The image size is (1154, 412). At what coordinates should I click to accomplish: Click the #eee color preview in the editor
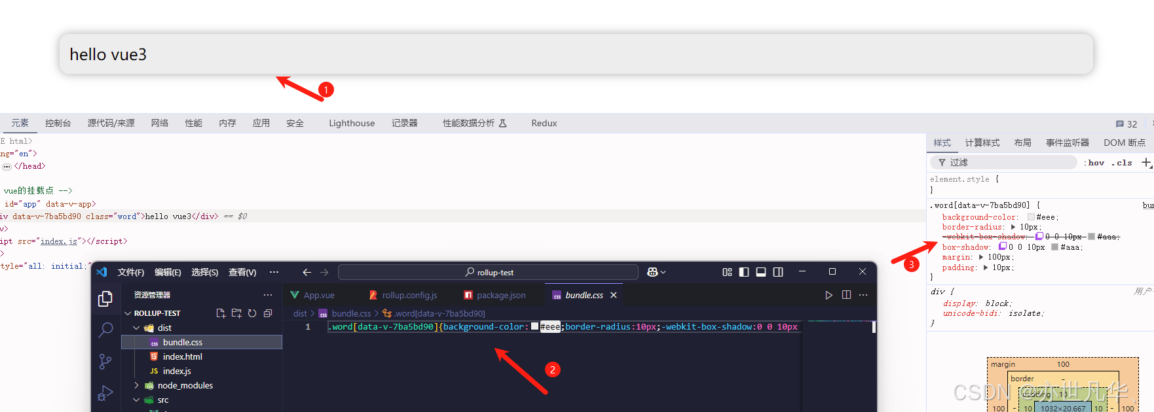534,326
